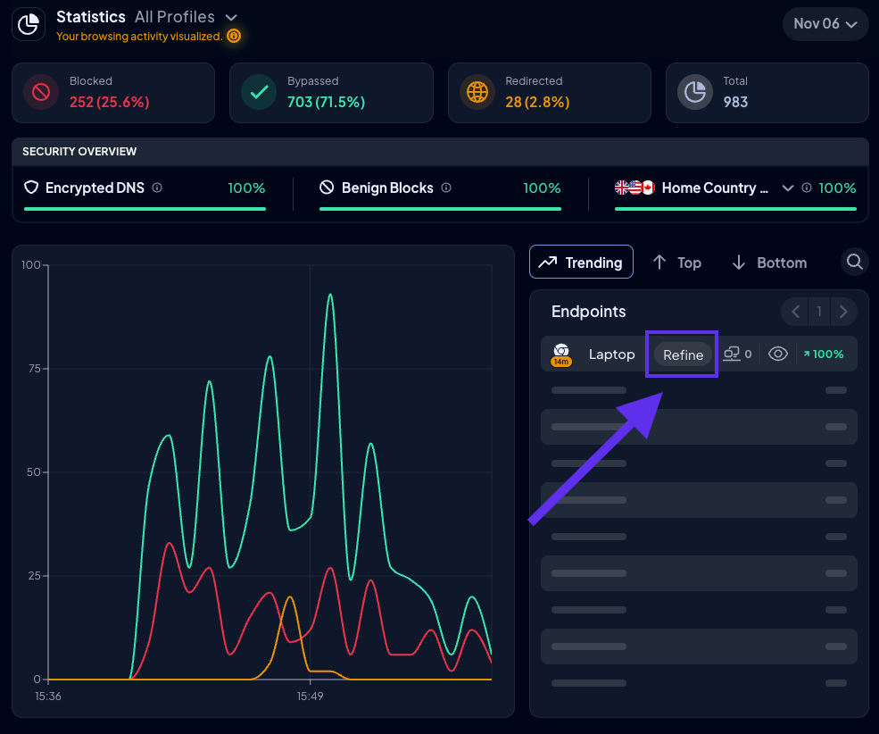Click the green Bypassed checkmark icon
This screenshot has width=879, height=734.
[259, 92]
